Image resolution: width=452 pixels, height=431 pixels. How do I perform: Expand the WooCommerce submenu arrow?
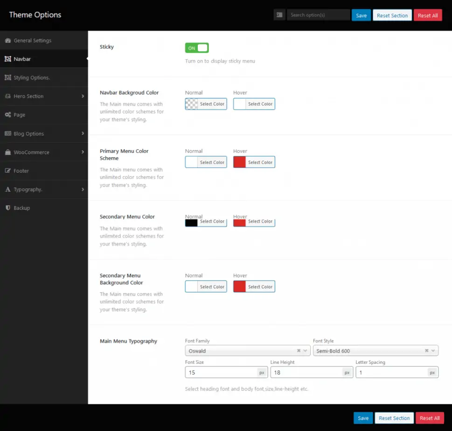pyautogui.click(x=83, y=152)
